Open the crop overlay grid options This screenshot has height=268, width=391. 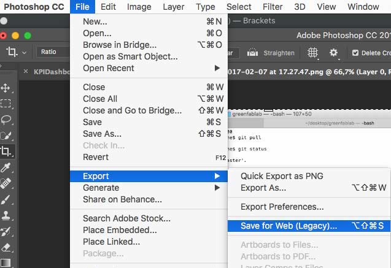pyautogui.click(x=312, y=53)
